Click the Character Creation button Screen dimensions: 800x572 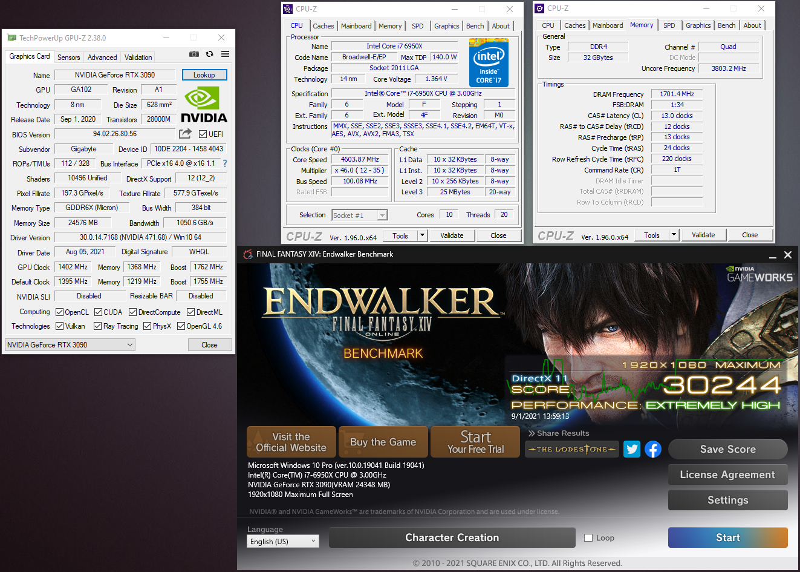click(x=452, y=537)
